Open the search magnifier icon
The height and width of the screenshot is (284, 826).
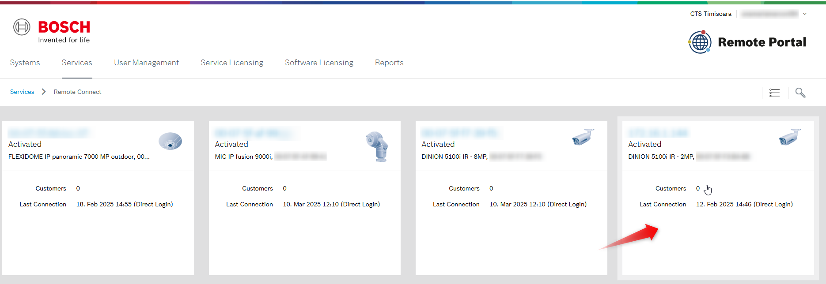800,93
